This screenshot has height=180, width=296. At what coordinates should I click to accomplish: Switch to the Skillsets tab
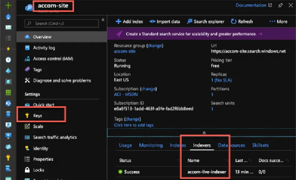click(x=260, y=145)
